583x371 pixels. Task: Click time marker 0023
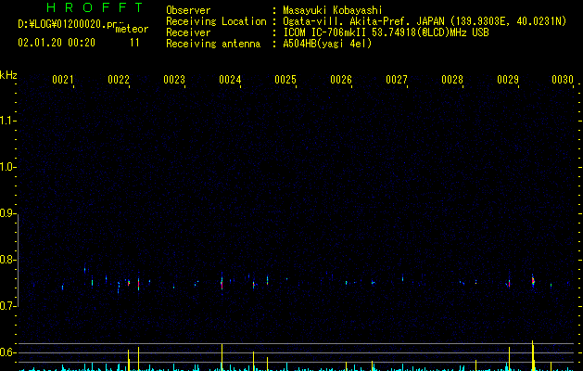pos(174,80)
